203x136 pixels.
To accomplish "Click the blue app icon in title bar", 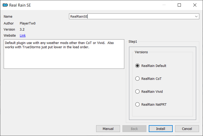I will (x=5, y=5).
